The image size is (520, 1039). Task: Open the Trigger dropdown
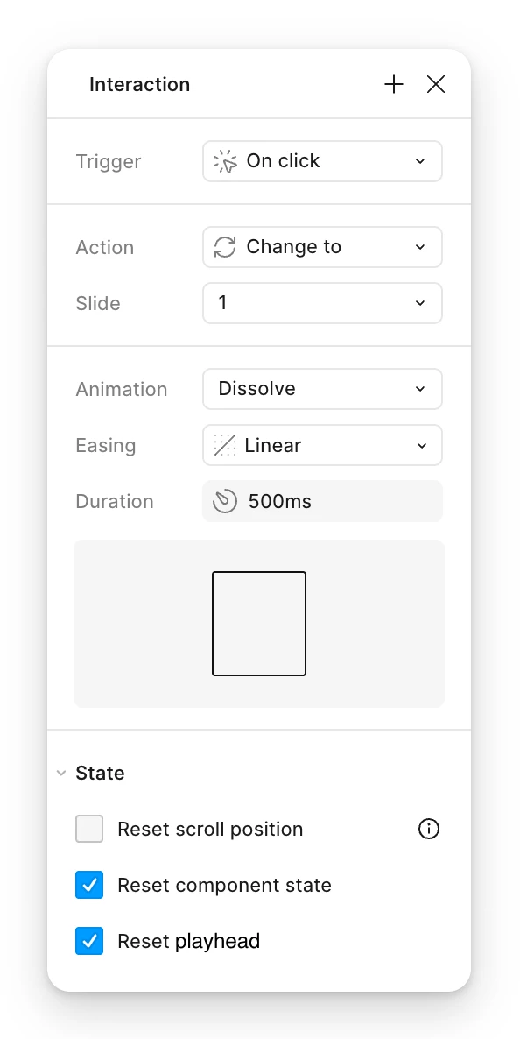(323, 161)
